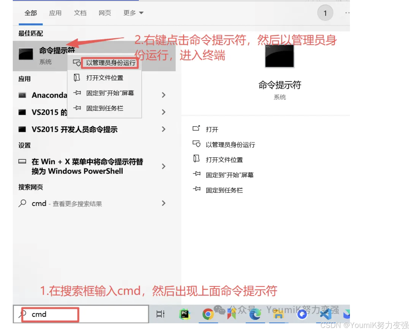Click the pin icon beside 固定到任务栏 in the context menu
Image resolution: width=410 pixels, height=332 pixels.
(x=77, y=108)
